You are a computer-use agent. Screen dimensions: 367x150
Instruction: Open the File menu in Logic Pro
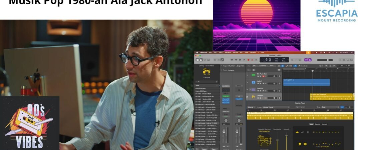[x=210, y=53]
